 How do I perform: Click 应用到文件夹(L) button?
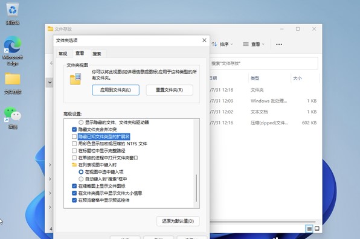coord(116,90)
